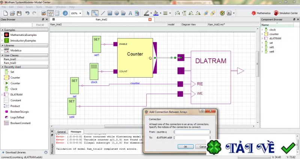The width and height of the screenshot is (300, 159).
Task: Click the Save floppy disk icon
Action: (19, 13)
